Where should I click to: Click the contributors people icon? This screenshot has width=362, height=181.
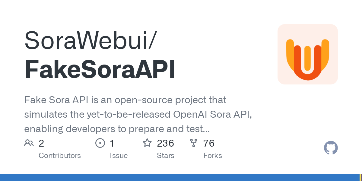tap(29, 143)
